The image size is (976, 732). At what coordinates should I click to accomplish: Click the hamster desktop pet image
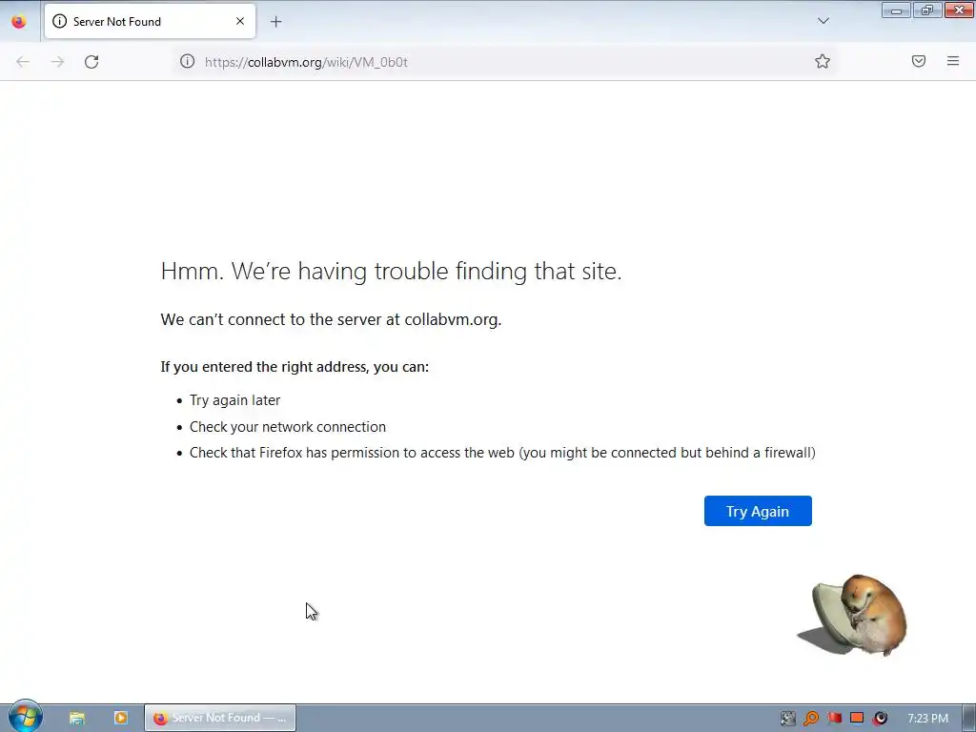tap(853, 615)
